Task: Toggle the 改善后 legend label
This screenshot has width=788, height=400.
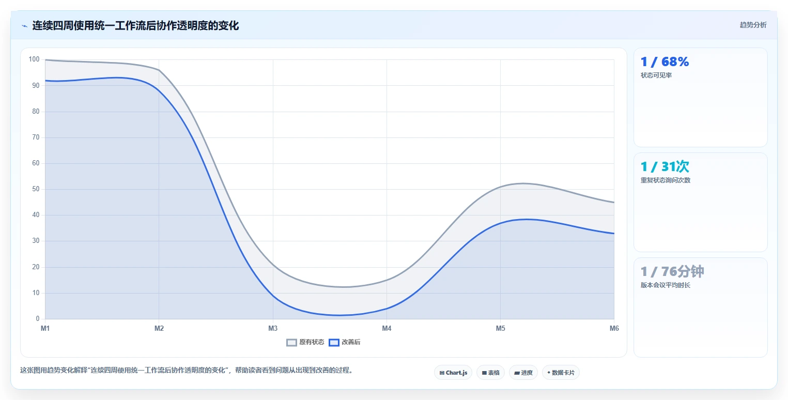Action: (351, 342)
